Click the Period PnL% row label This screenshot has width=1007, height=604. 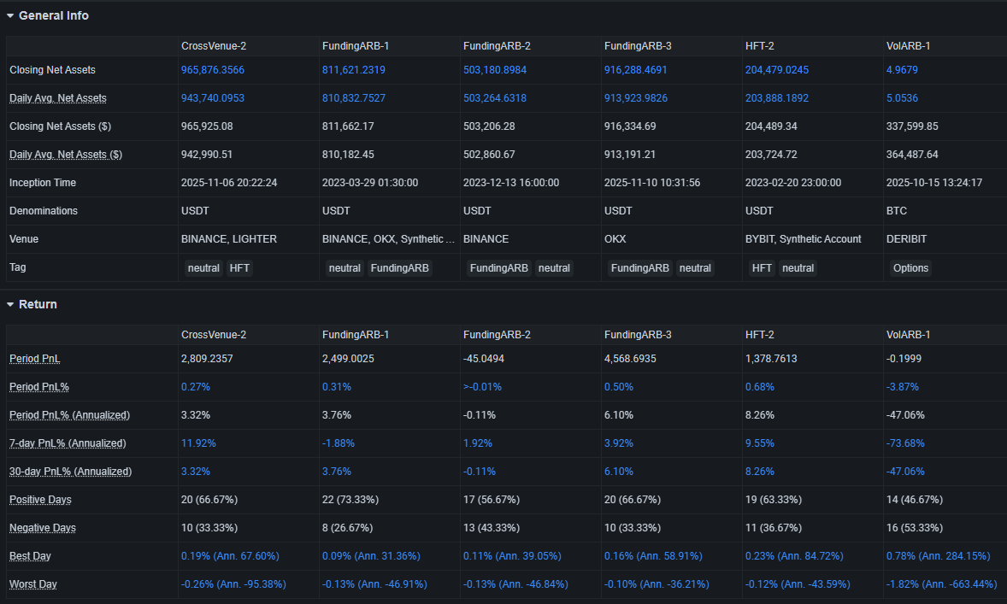[x=39, y=387]
